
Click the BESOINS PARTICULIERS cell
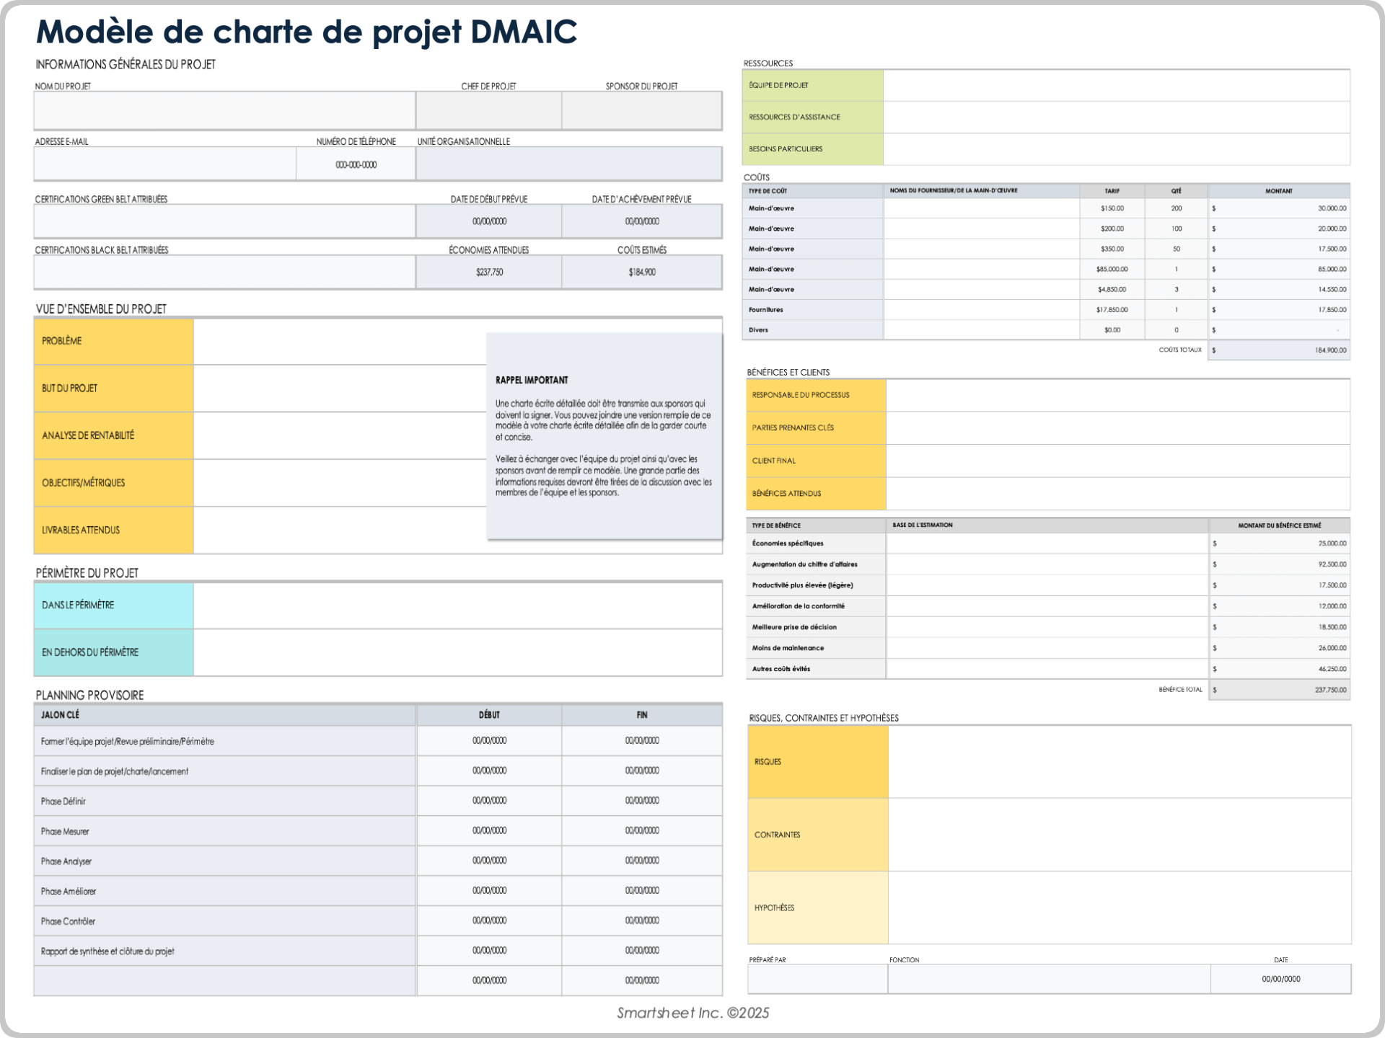coord(813,149)
